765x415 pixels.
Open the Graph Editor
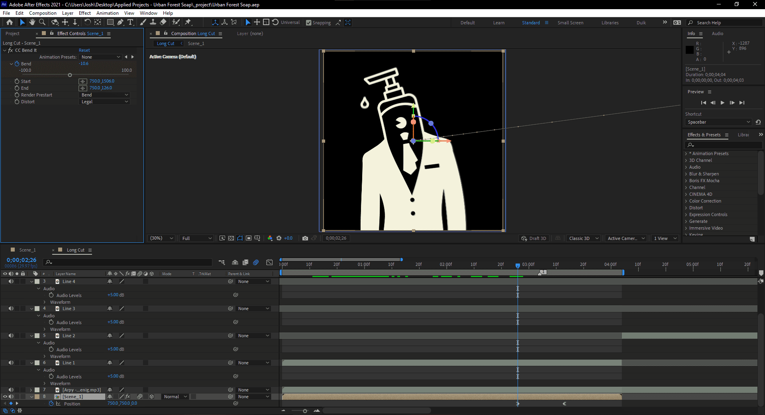point(270,262)
